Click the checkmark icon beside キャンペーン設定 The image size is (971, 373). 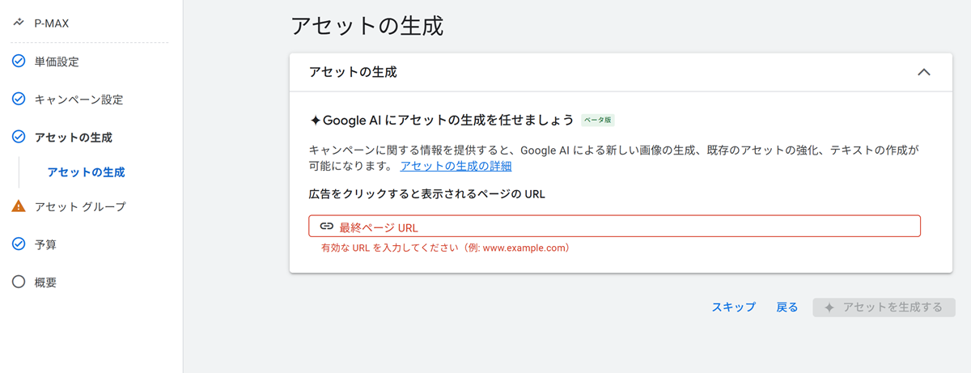tap(19, 100)
